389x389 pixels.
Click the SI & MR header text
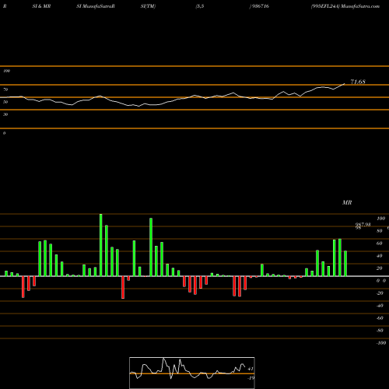tap(41, 6)
